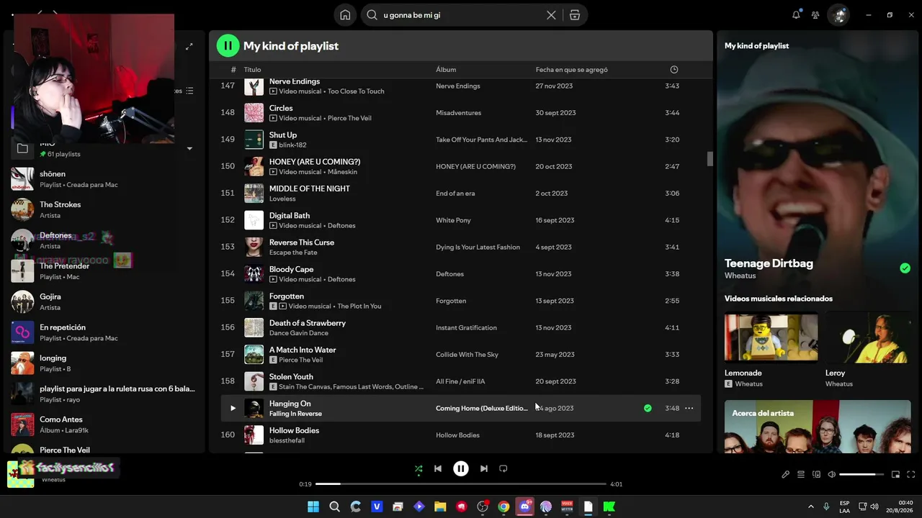Select the Hollow Bodies track title

[294, 430]
